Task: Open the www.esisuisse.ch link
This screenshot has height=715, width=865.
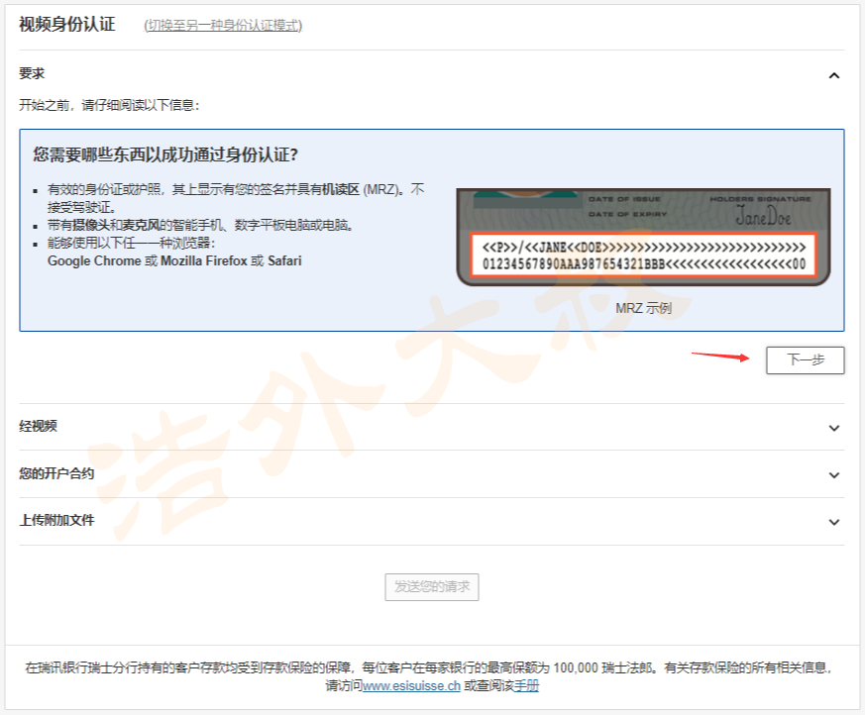Action: point(411,685)
